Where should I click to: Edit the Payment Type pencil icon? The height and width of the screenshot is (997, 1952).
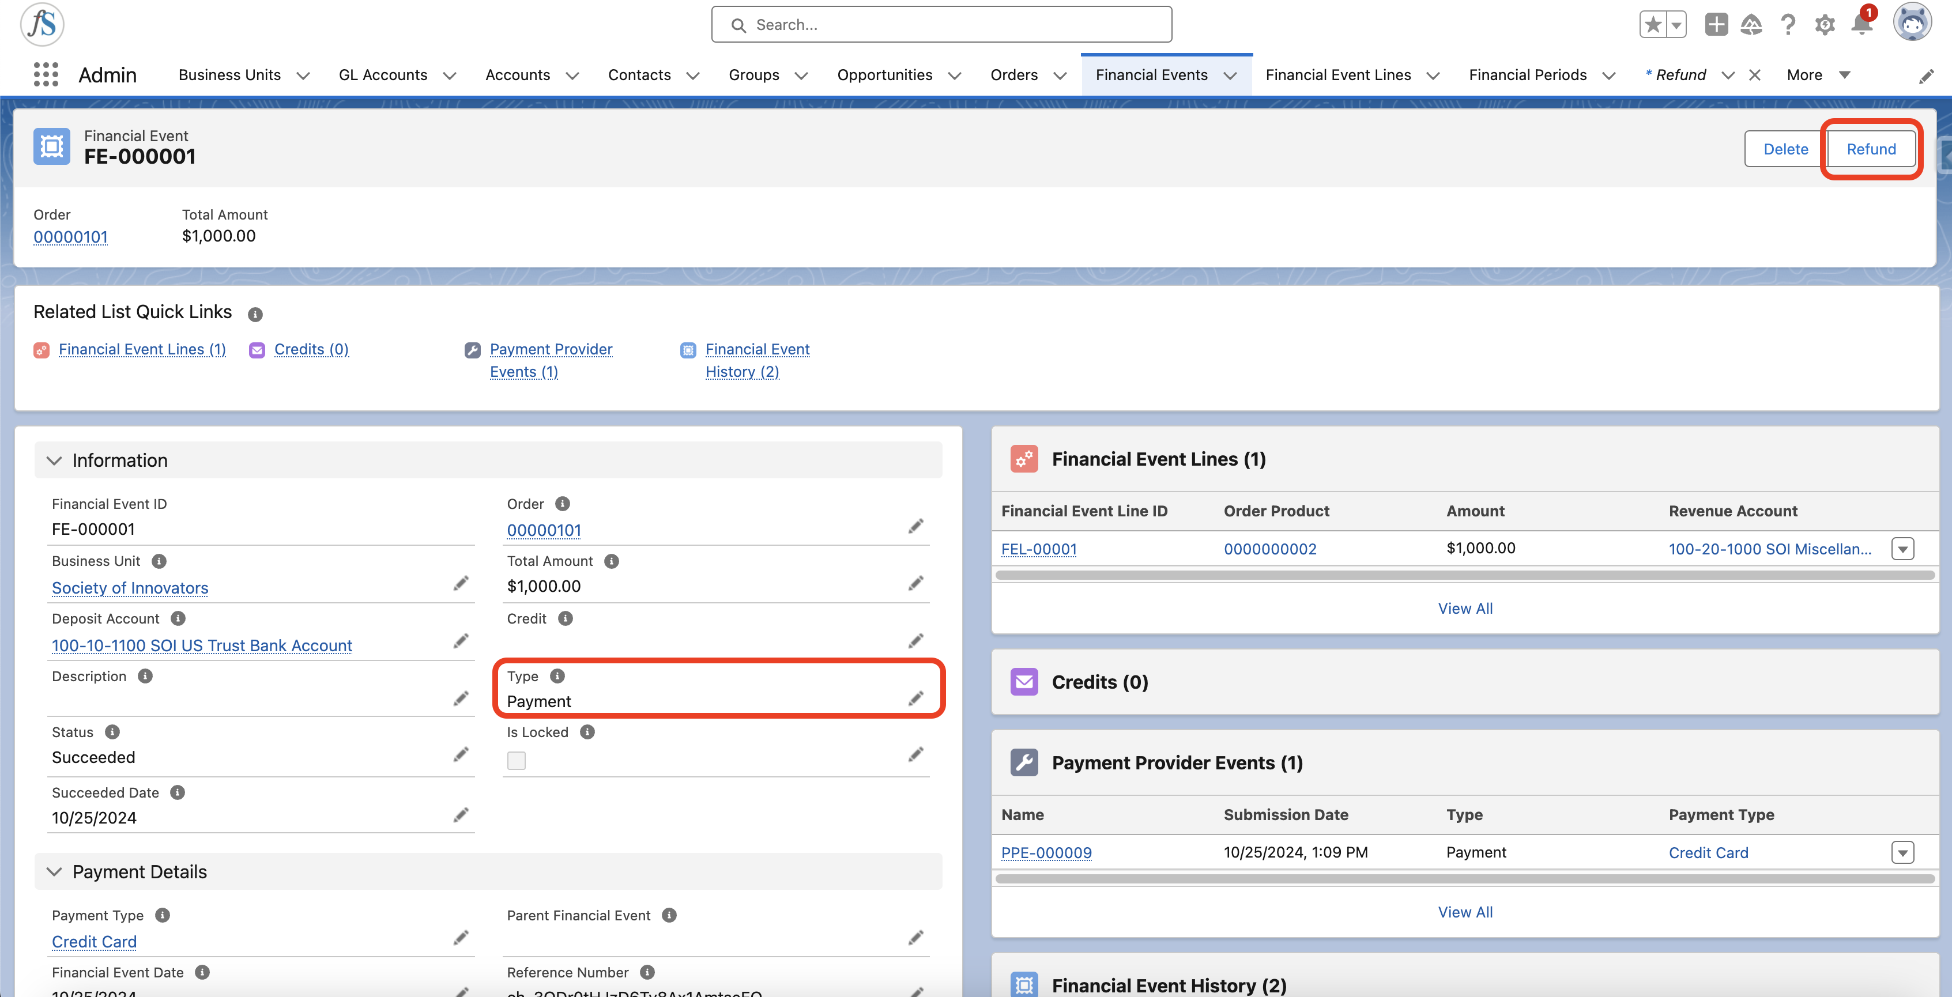[x=461, y=938]
